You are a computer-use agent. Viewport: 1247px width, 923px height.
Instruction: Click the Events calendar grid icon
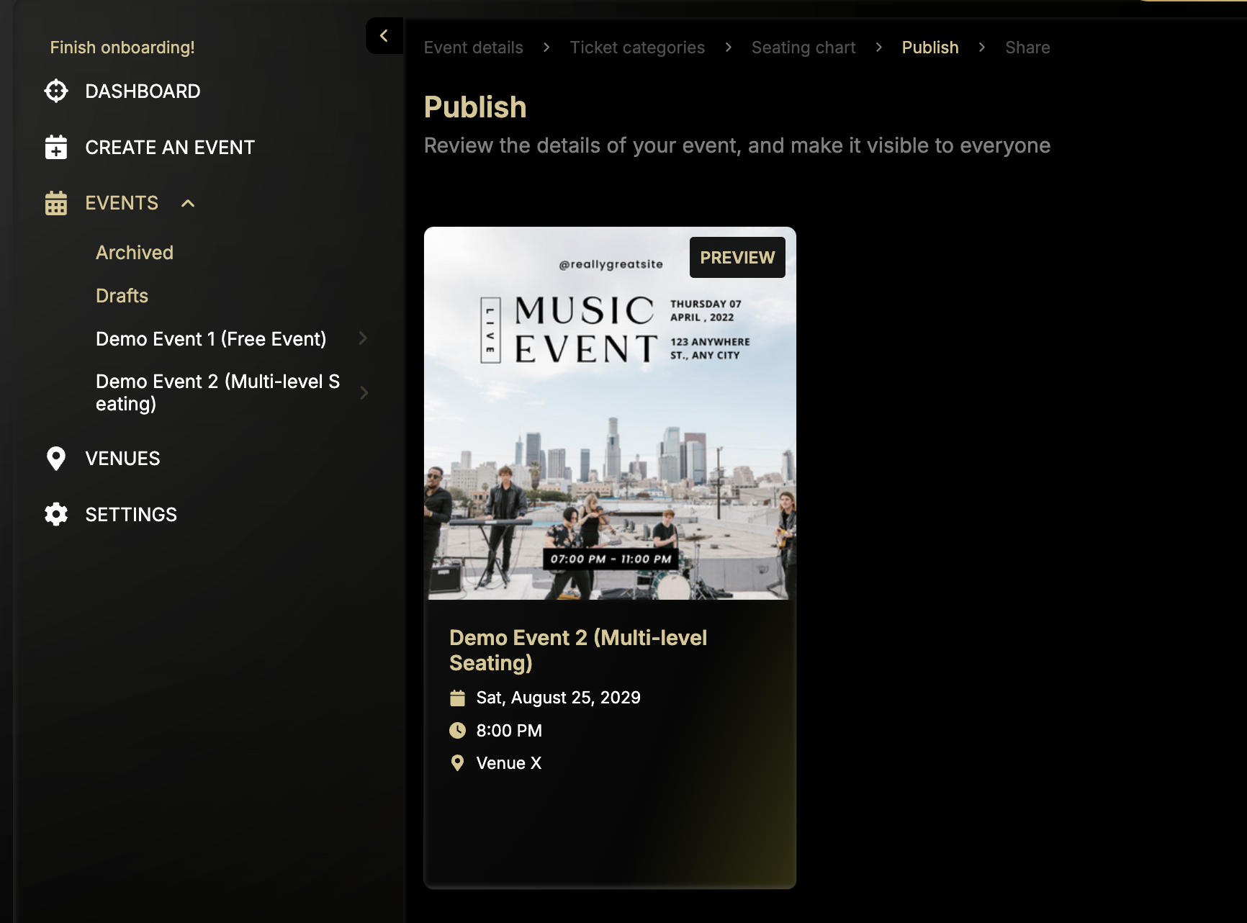pos(56,204)
